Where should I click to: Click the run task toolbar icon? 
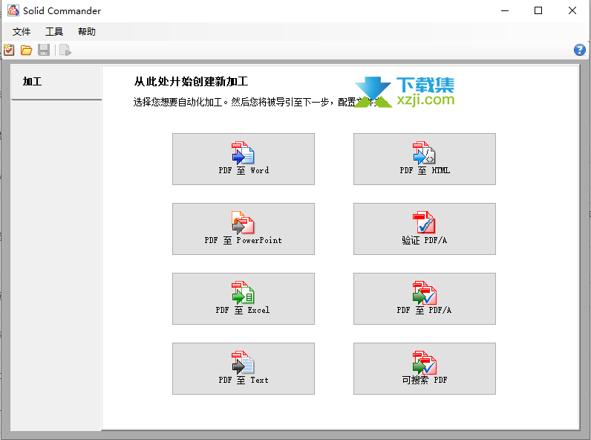coord(65,50)
